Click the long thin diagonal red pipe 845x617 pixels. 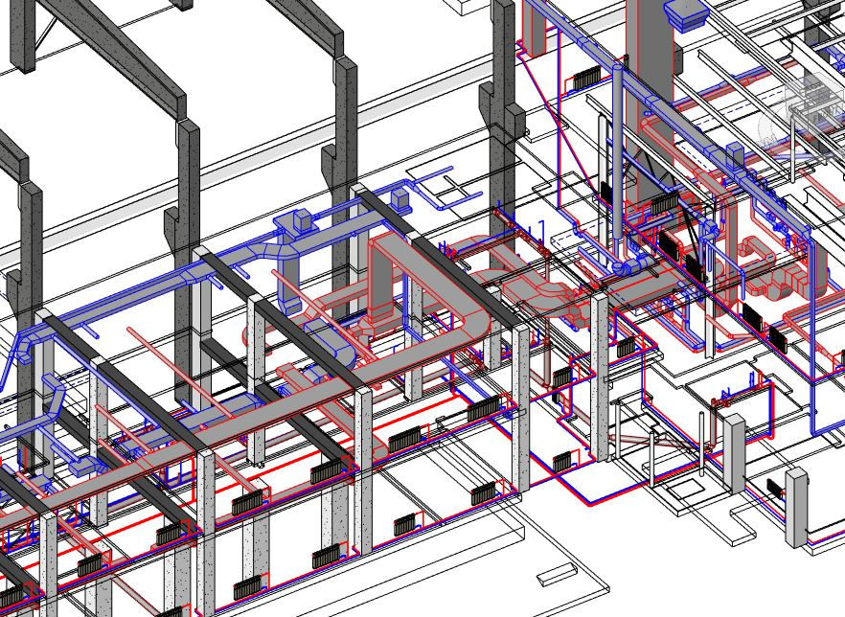click(x=183, y=375)
